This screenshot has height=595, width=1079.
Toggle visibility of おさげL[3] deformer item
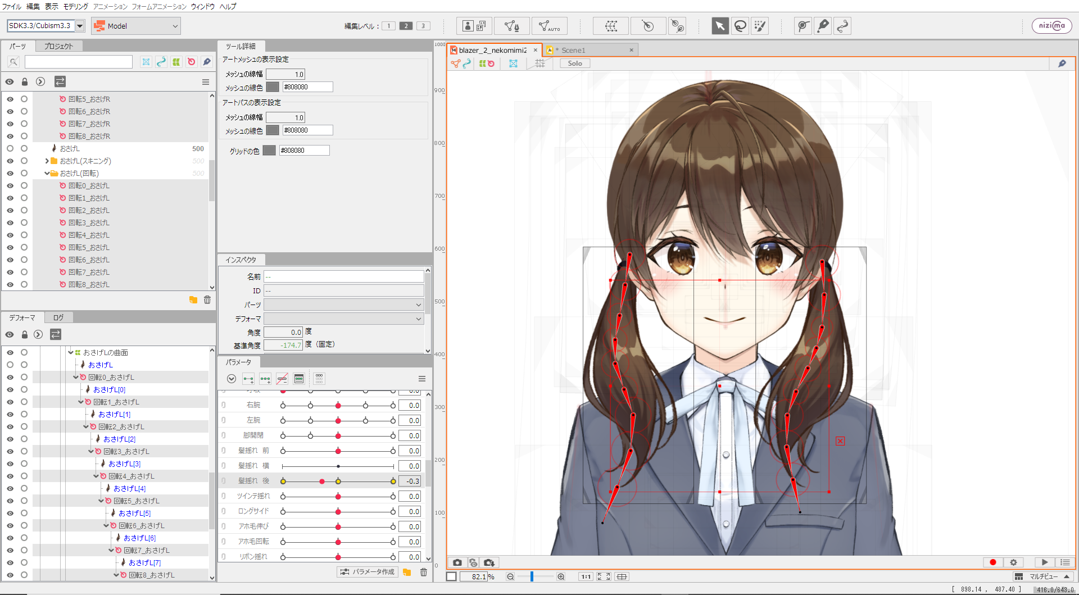10,464
